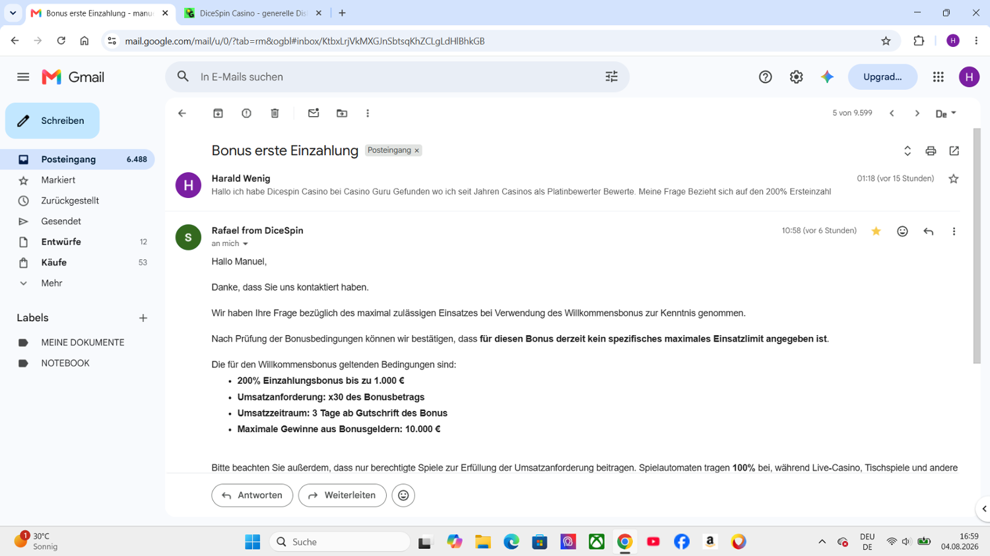Open the Google apps grid
Image resolution: width=990 pixels, height=556 pixels.
(938, 77)
